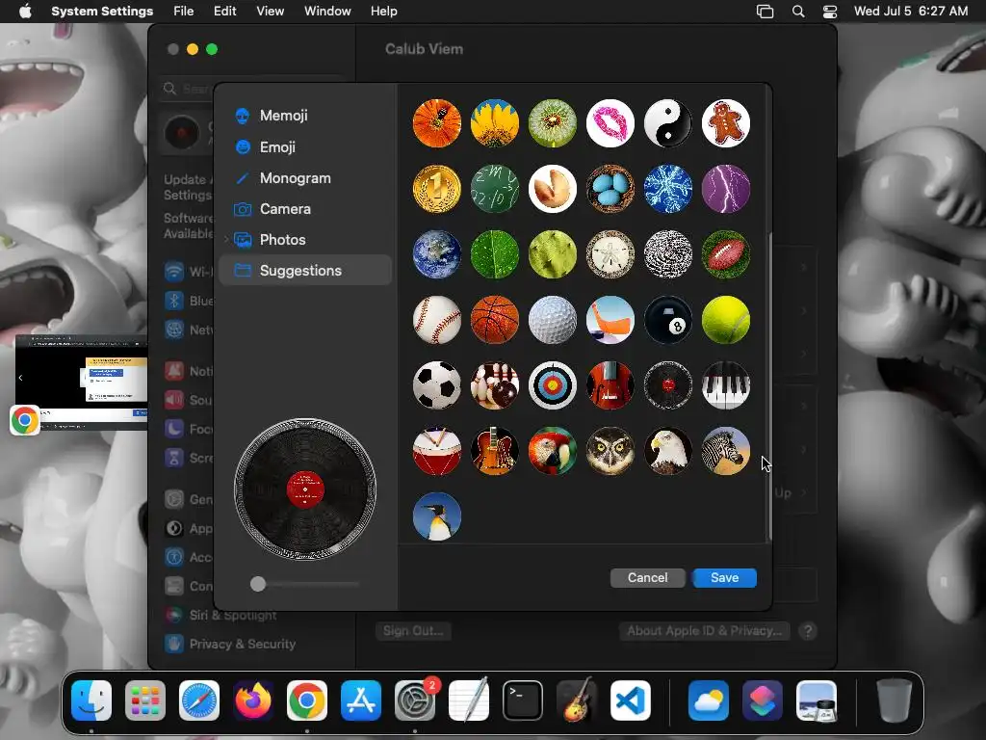
Task: Open the Help menu
Action: click(x=383, y=12)
